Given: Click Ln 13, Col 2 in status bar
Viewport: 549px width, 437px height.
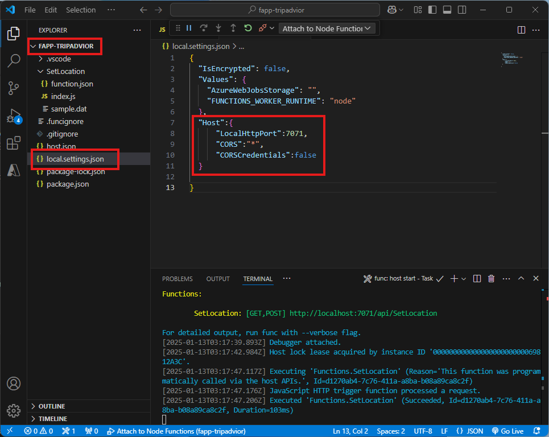Looking at the screenshot, I should tap(350, 431).
